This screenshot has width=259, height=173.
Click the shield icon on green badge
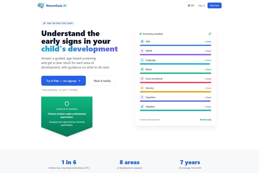(67, 104)
